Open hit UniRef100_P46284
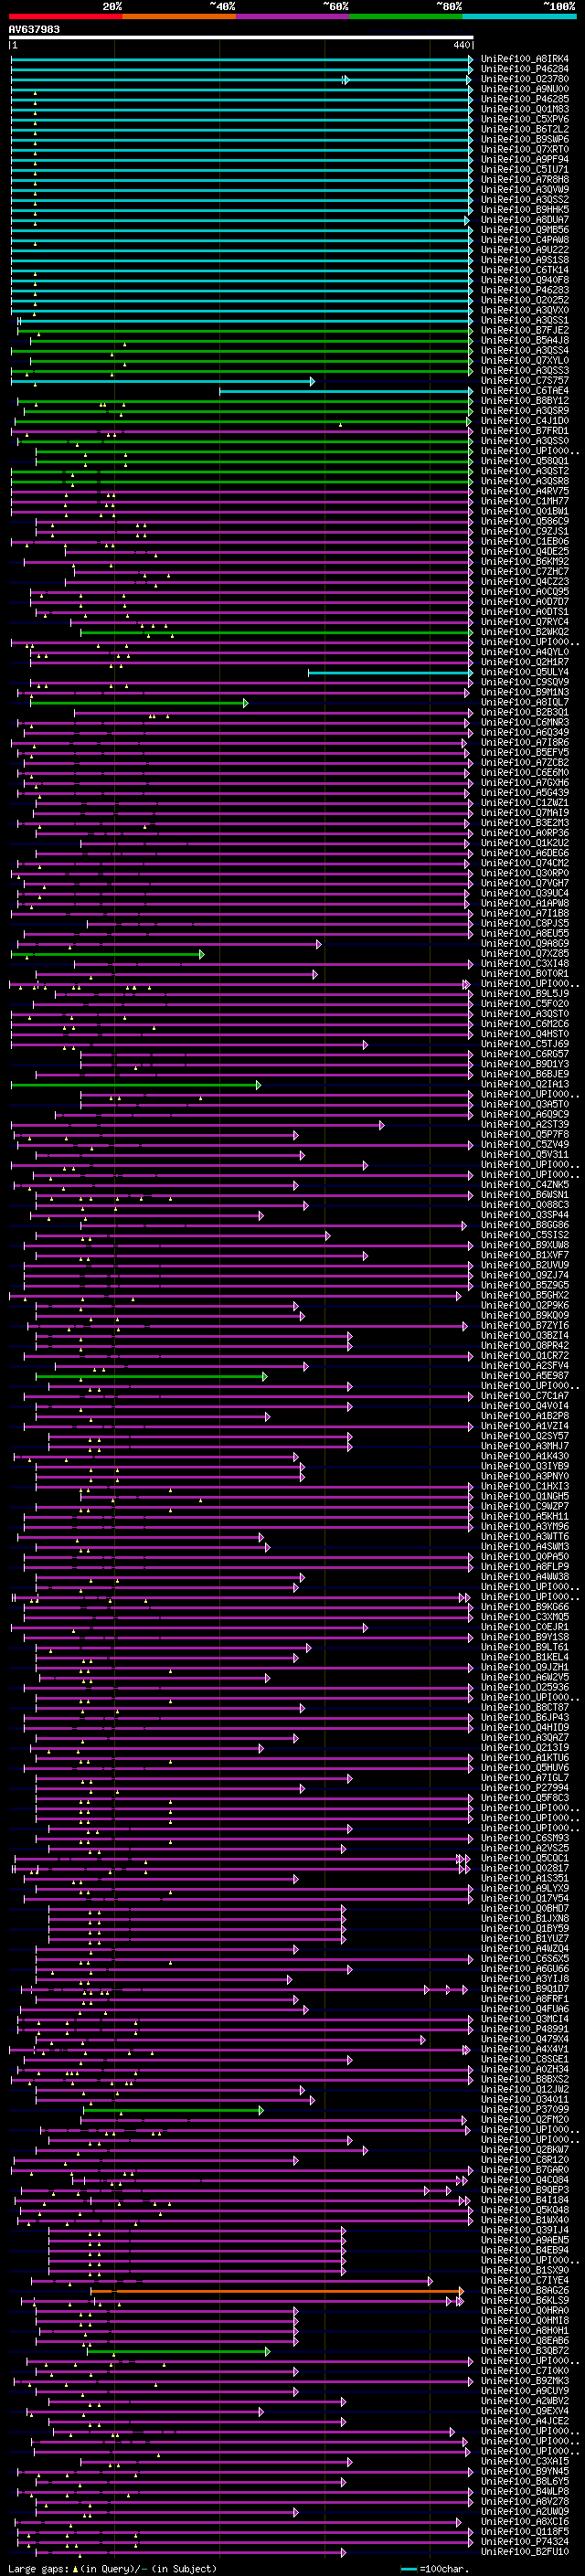 [525, 69]
